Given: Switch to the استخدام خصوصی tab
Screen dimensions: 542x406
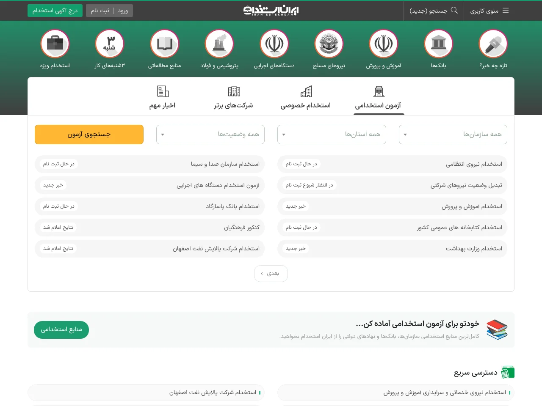Looking at the screenshot, I should tap(306, 99).
